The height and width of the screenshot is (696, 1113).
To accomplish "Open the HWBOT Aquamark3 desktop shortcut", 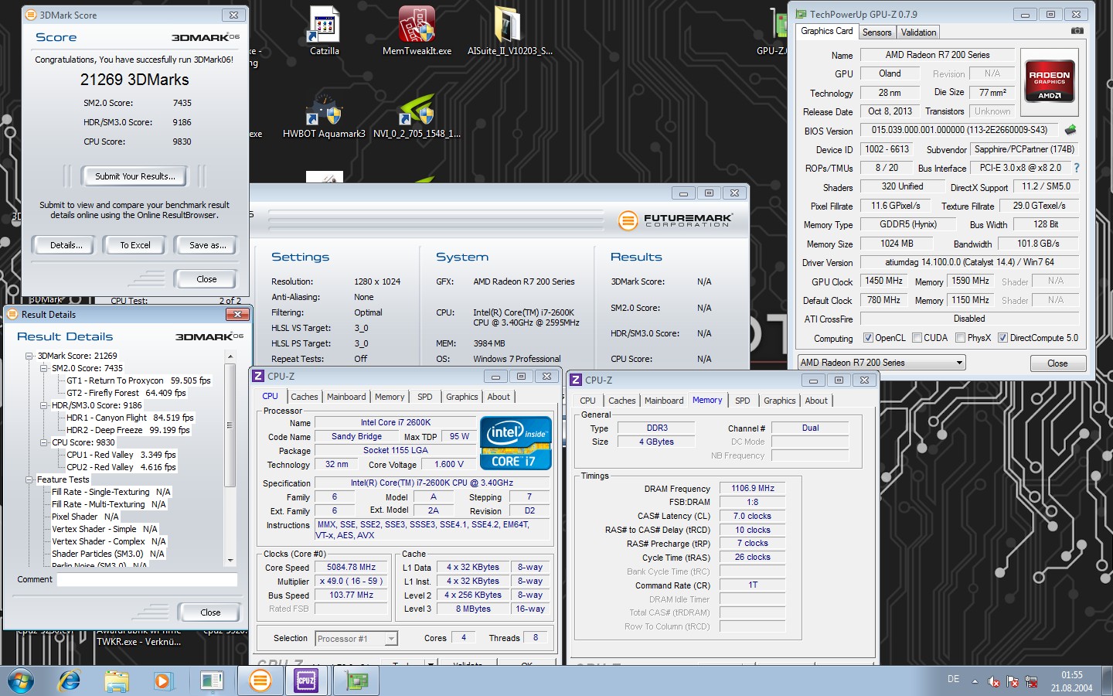I will [x=324, y=116].
